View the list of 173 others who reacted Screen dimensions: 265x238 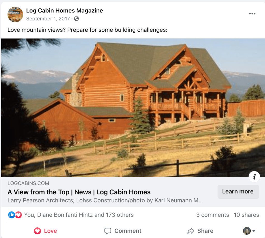[79, 215]
